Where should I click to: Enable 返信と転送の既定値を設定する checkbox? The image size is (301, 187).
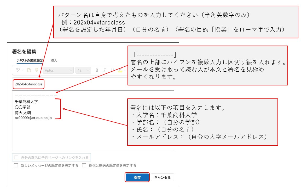pyautogui.click(x=84, y=165)
